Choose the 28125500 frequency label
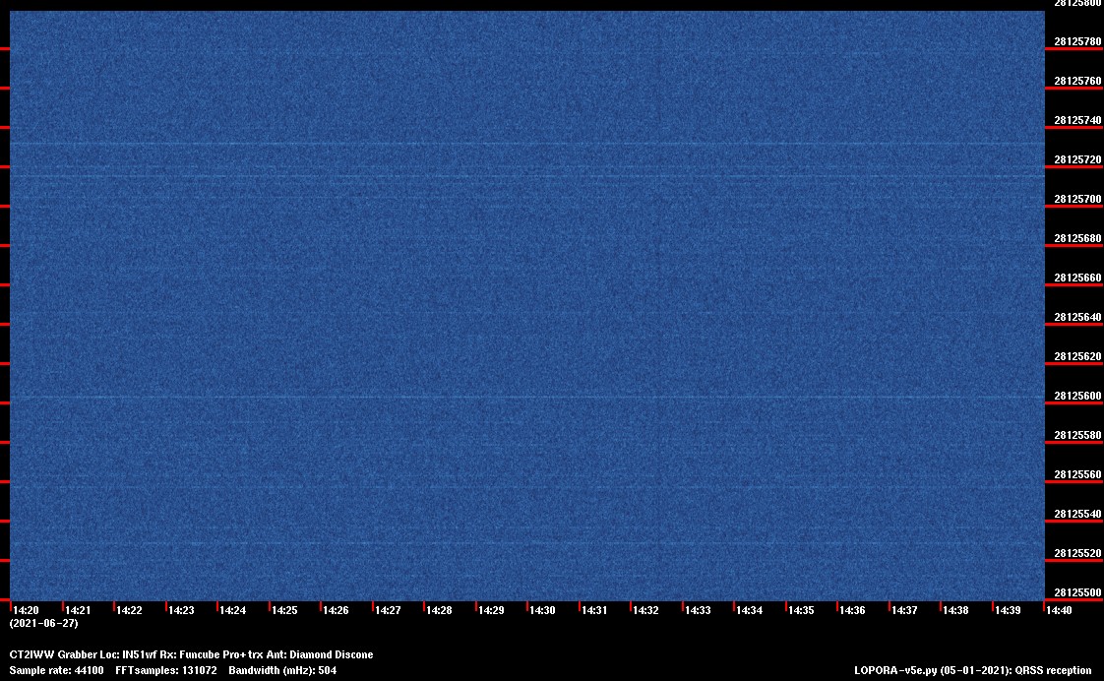The height and width of the screenshot is (681, 1104). coord(1077,592)
